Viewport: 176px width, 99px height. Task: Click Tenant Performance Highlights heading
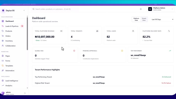[x=47, y=70]
